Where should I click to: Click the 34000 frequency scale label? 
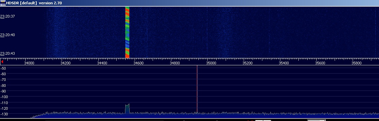[x=29, y=63]
